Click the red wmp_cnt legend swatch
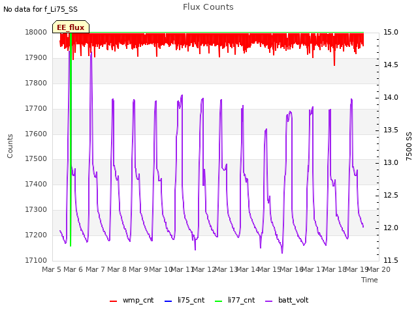The width and height of the screenshot is (418, 313). tap(113, 301)
